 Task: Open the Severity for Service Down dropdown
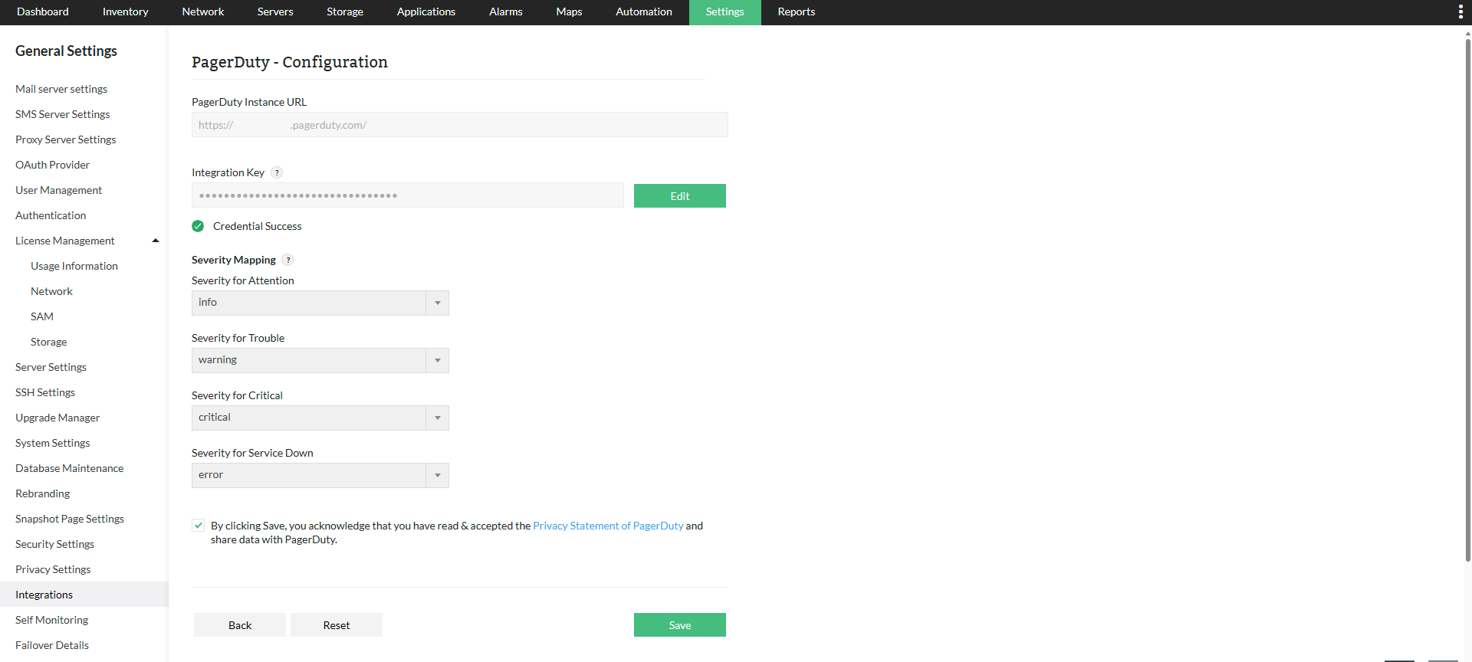click(x=320, y=475)
